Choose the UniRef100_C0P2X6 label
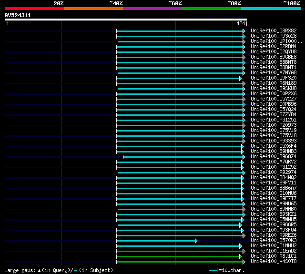305x274 pixels. click(274, 94)
